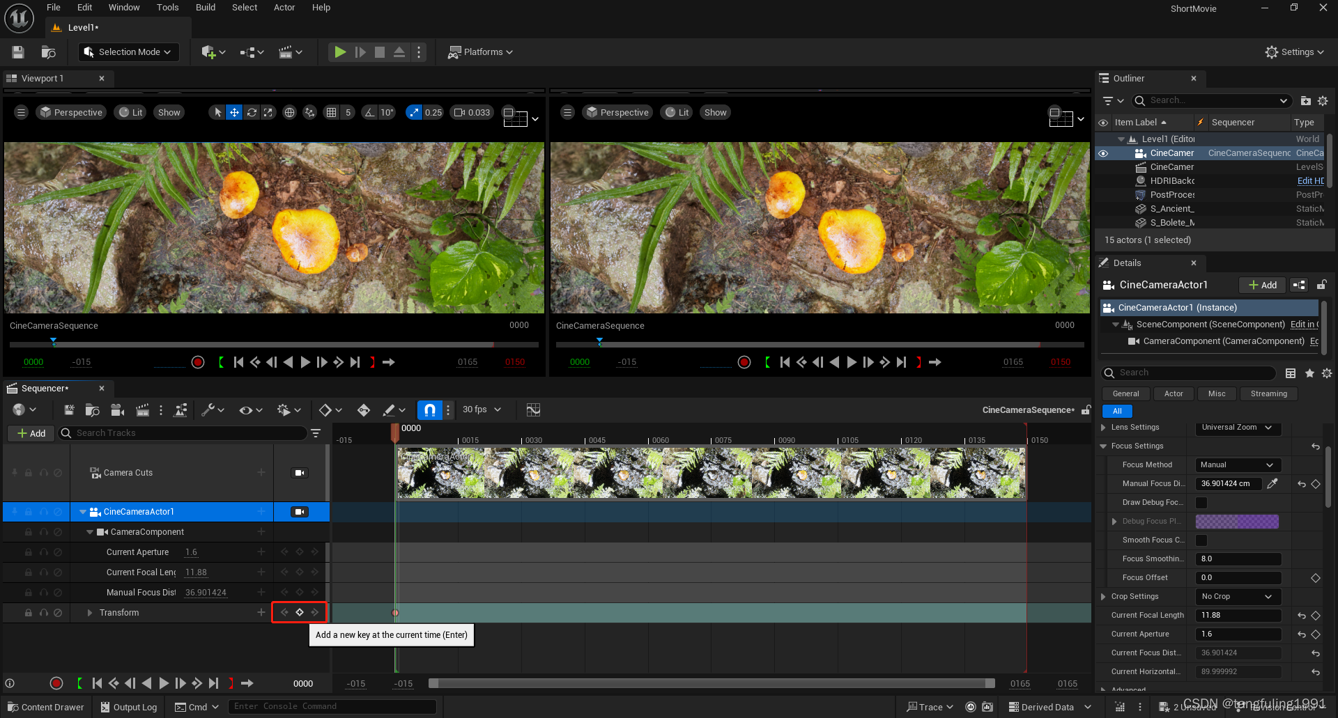This screenshot has width=1338, height=718.
Task: Click the Camera Cuts thumbnail strip in the timeline
Action: (711, 473)
